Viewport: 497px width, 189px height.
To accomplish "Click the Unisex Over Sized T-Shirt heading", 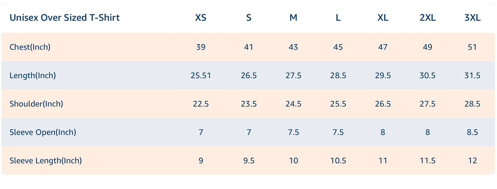I will (x=65, y=18).
